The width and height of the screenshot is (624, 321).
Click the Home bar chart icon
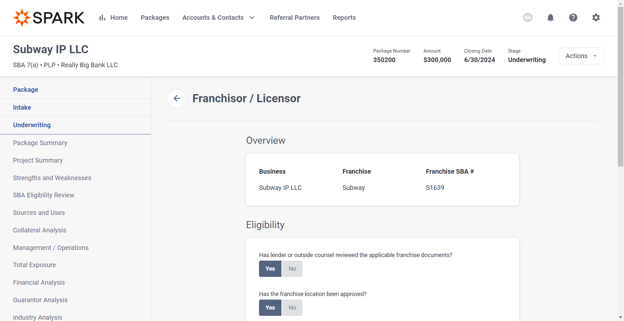[x=102, y=18]
